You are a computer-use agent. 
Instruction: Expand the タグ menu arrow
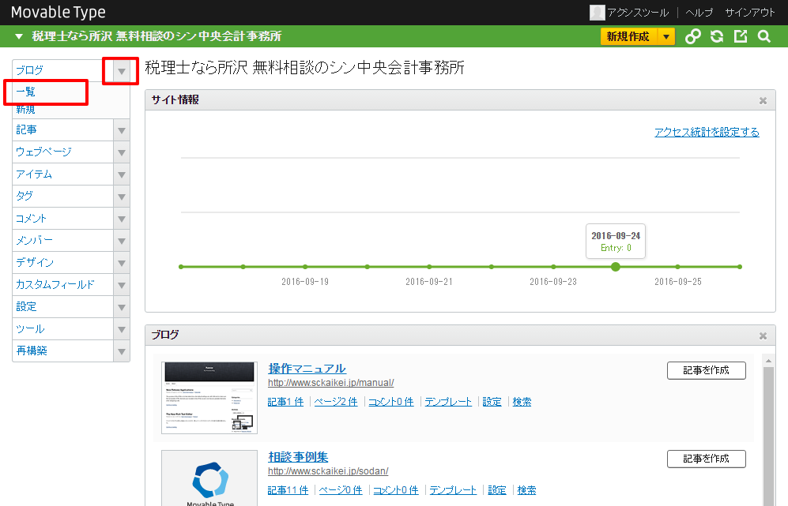(121, 197)
